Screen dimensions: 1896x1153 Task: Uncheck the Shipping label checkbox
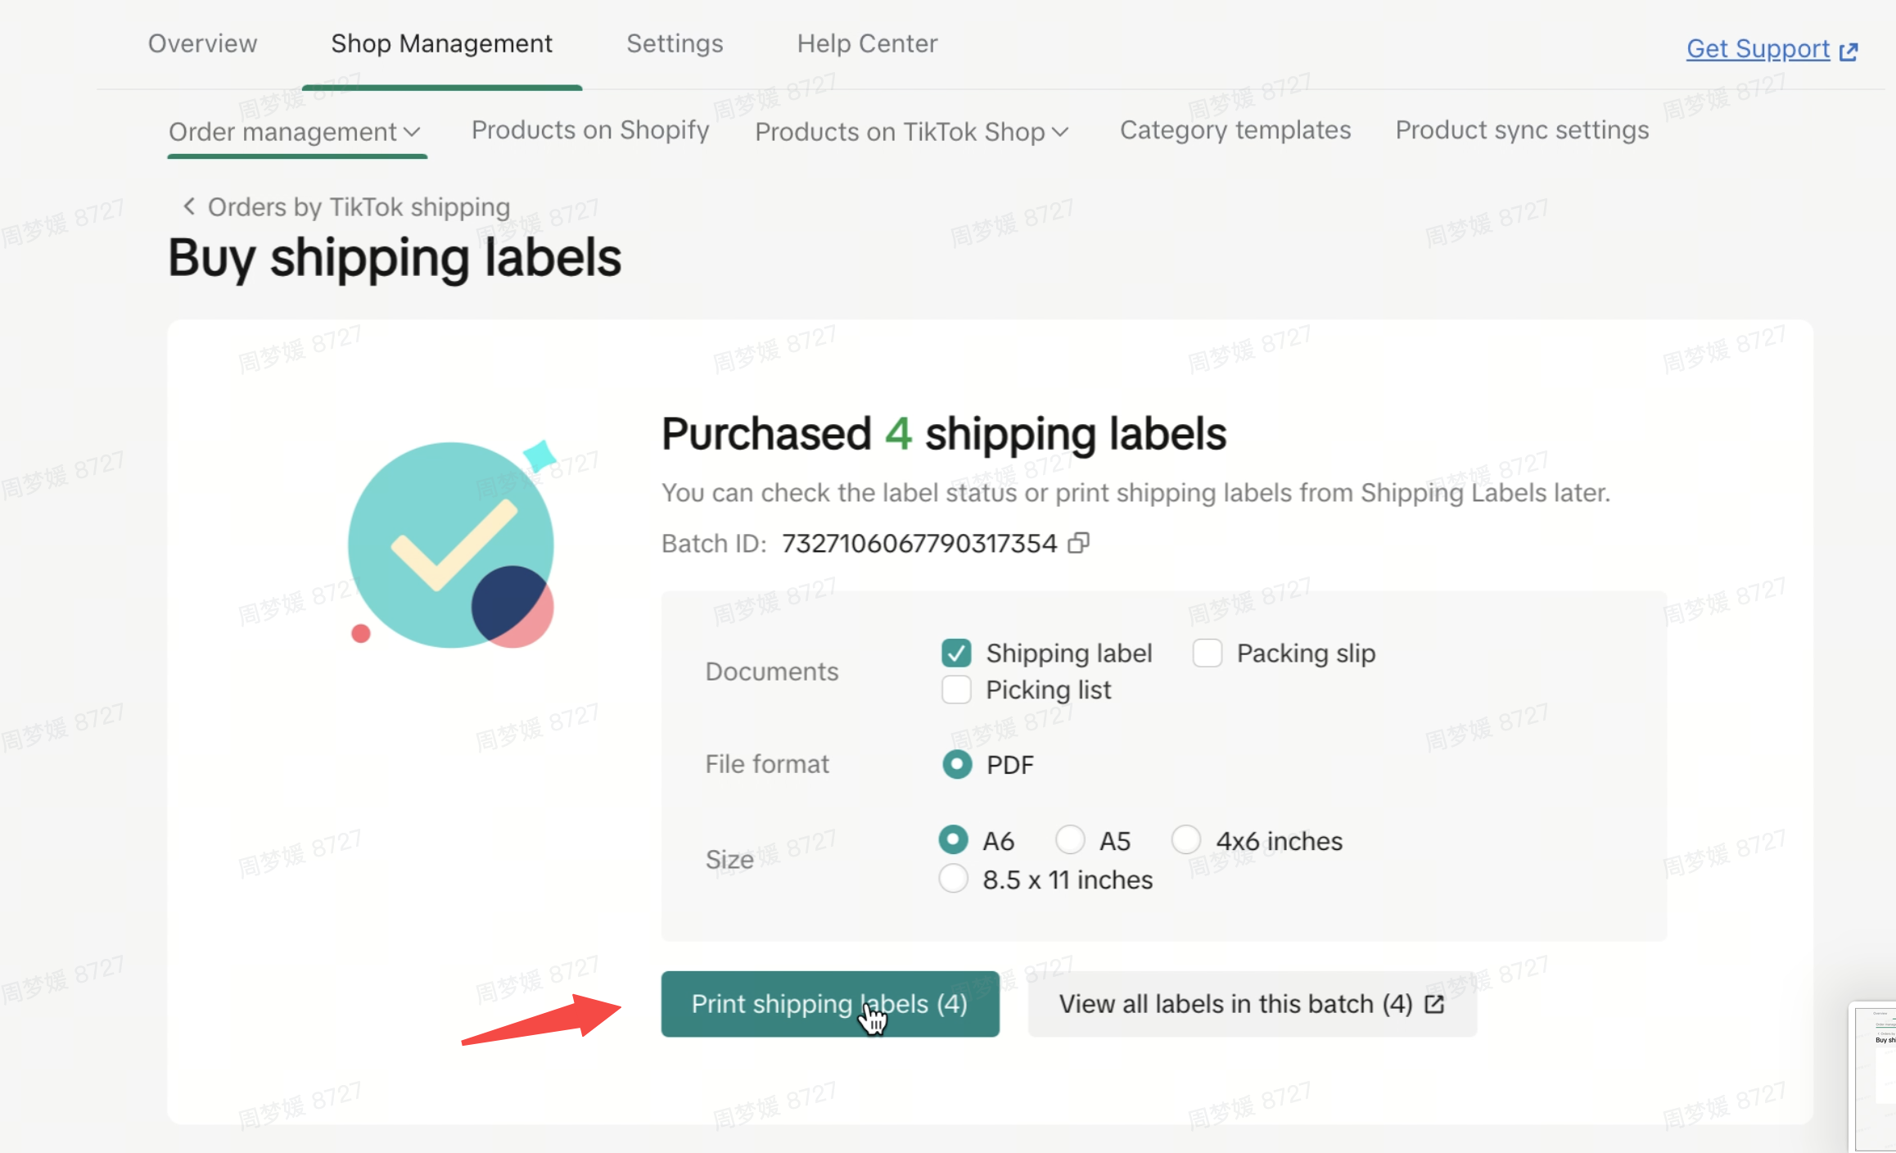[x=956, y=653]
